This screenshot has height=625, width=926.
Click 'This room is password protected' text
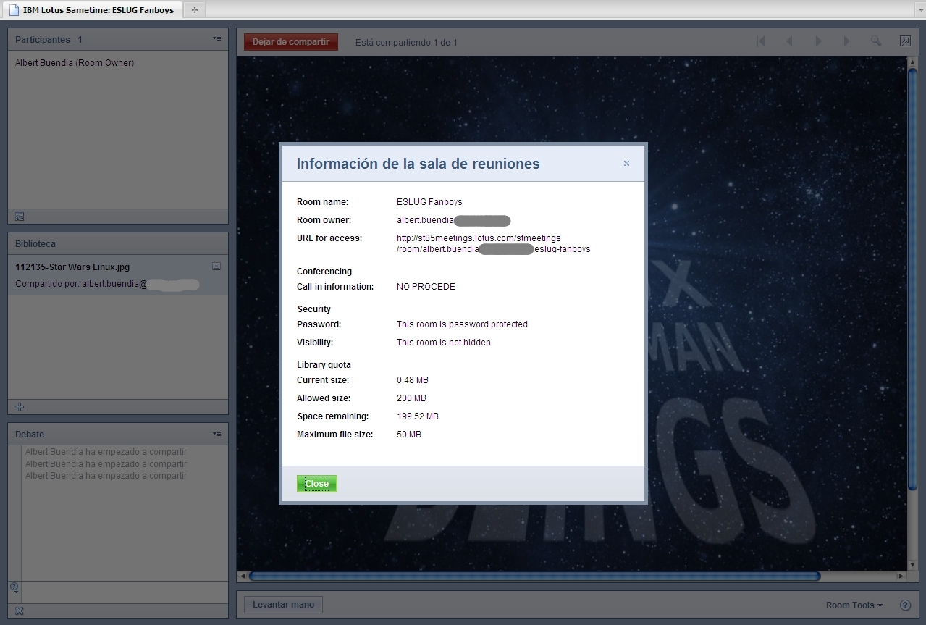point(462,324)
